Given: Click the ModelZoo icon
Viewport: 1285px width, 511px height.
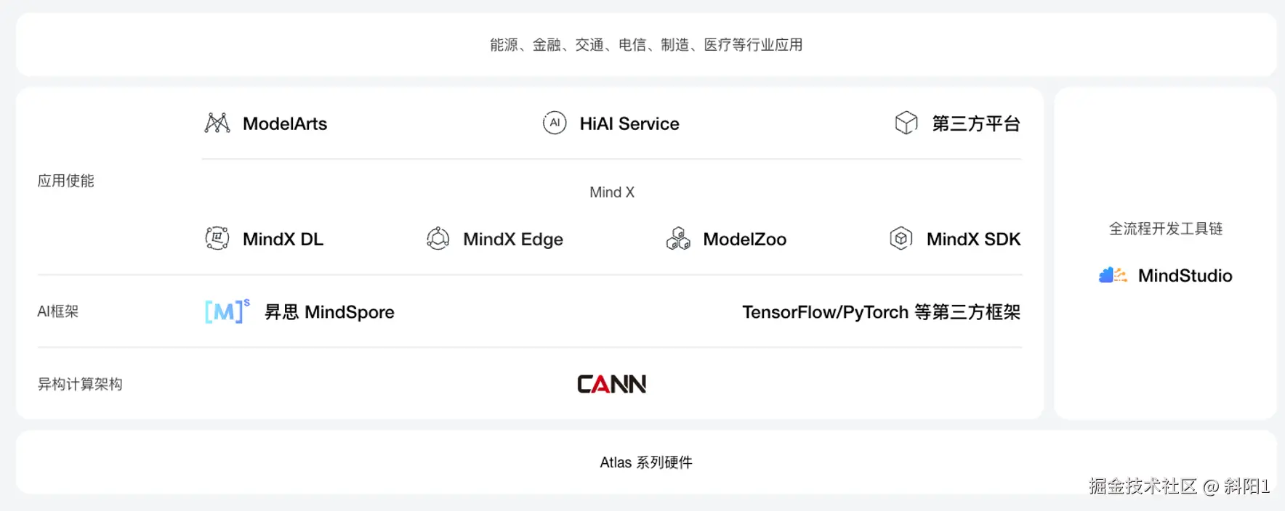Looking at the screenshot, I should [678, 238].
